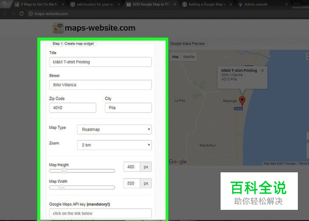
Task: Click the Zip Code field
Action: 72,108
